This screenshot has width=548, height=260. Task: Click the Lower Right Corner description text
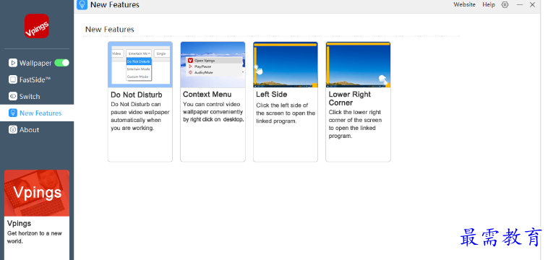click(355, 124)
